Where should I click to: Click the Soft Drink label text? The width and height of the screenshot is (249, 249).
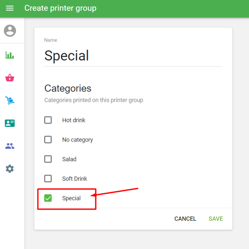pyautogui.click(x=75, y=179)
